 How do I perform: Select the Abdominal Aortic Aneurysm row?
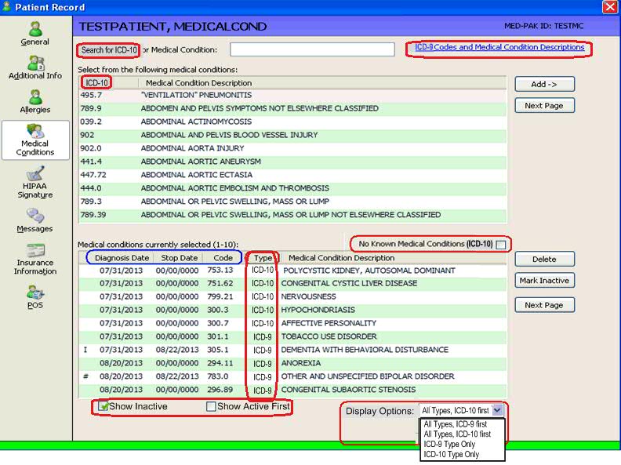tap(201, 162)
